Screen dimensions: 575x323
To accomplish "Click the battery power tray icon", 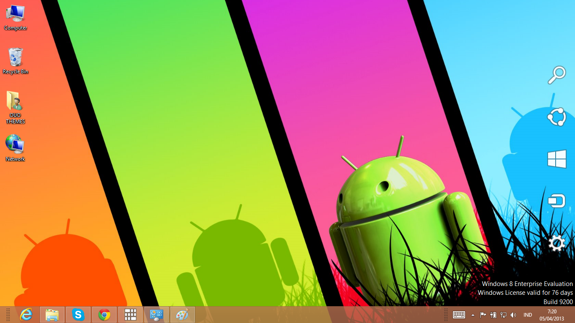I will 493,315.
